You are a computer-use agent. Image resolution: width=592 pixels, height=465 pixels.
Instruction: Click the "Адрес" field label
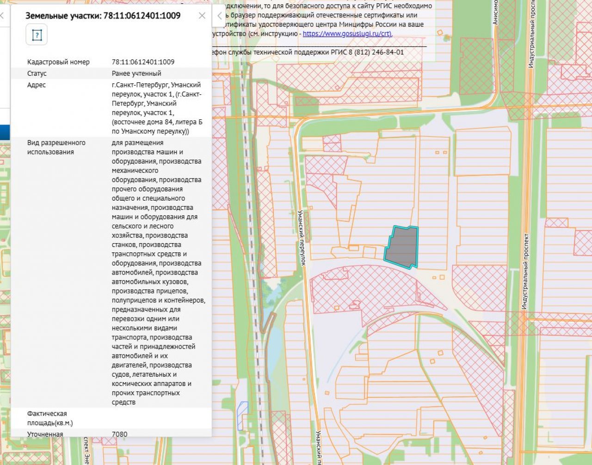tap(37, 85)
